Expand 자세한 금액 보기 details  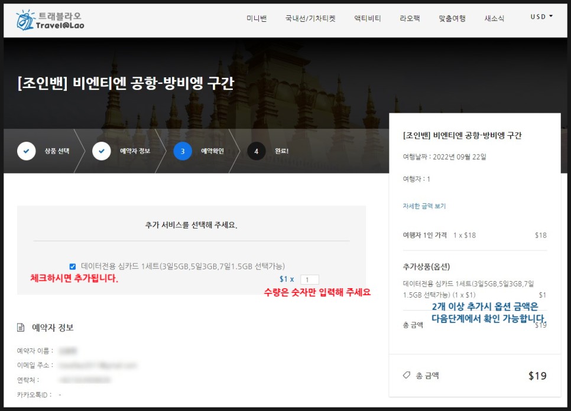(424, 206)
